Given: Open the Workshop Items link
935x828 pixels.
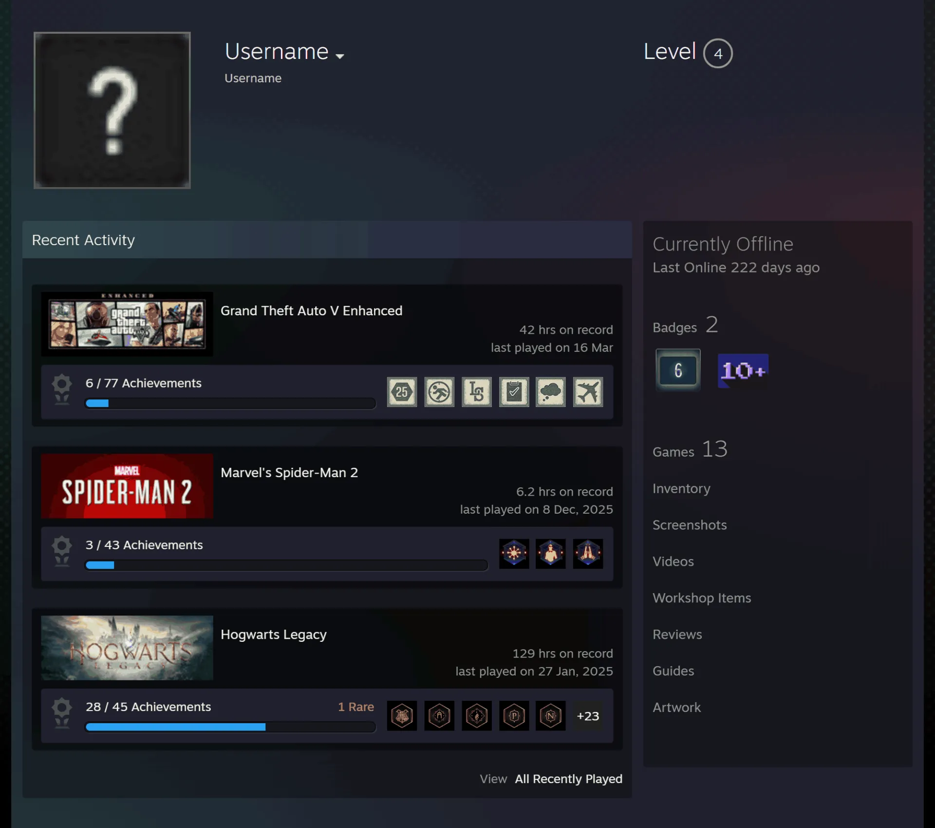Looking at the screenshot, I should pyautogui.click(x=702, y=598).
